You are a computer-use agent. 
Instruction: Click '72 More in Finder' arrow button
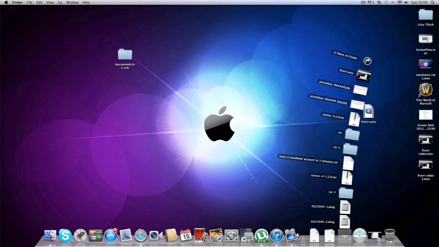click(x=367, y=61)
